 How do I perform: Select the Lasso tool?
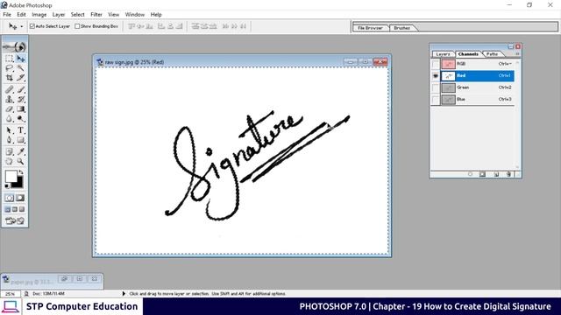pyautogui.click(x=10, y=68)
